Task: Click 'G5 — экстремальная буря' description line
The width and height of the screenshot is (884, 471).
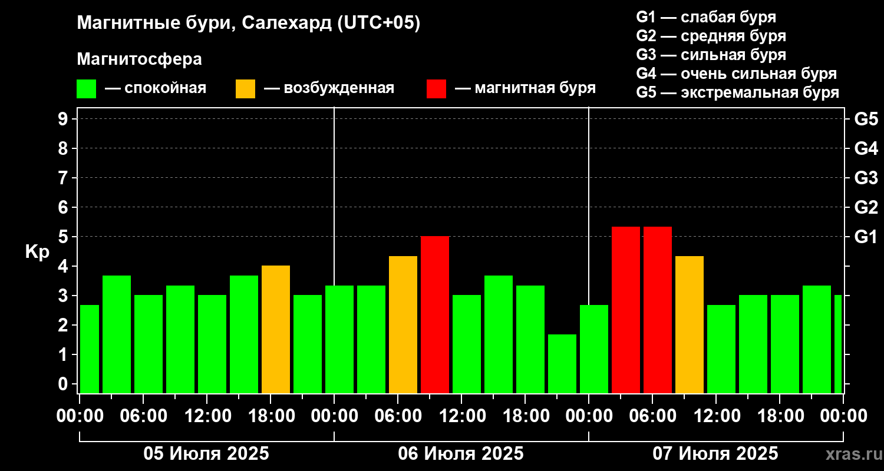Action: click(738, 92)
